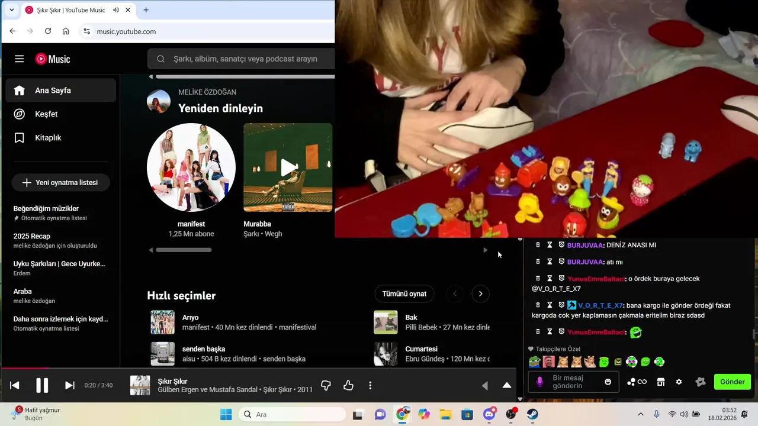This screenshot has width=758, height=426.
Task: Open the hamburger guide menu in YouTube Music
Action: (x=20, y=59)
